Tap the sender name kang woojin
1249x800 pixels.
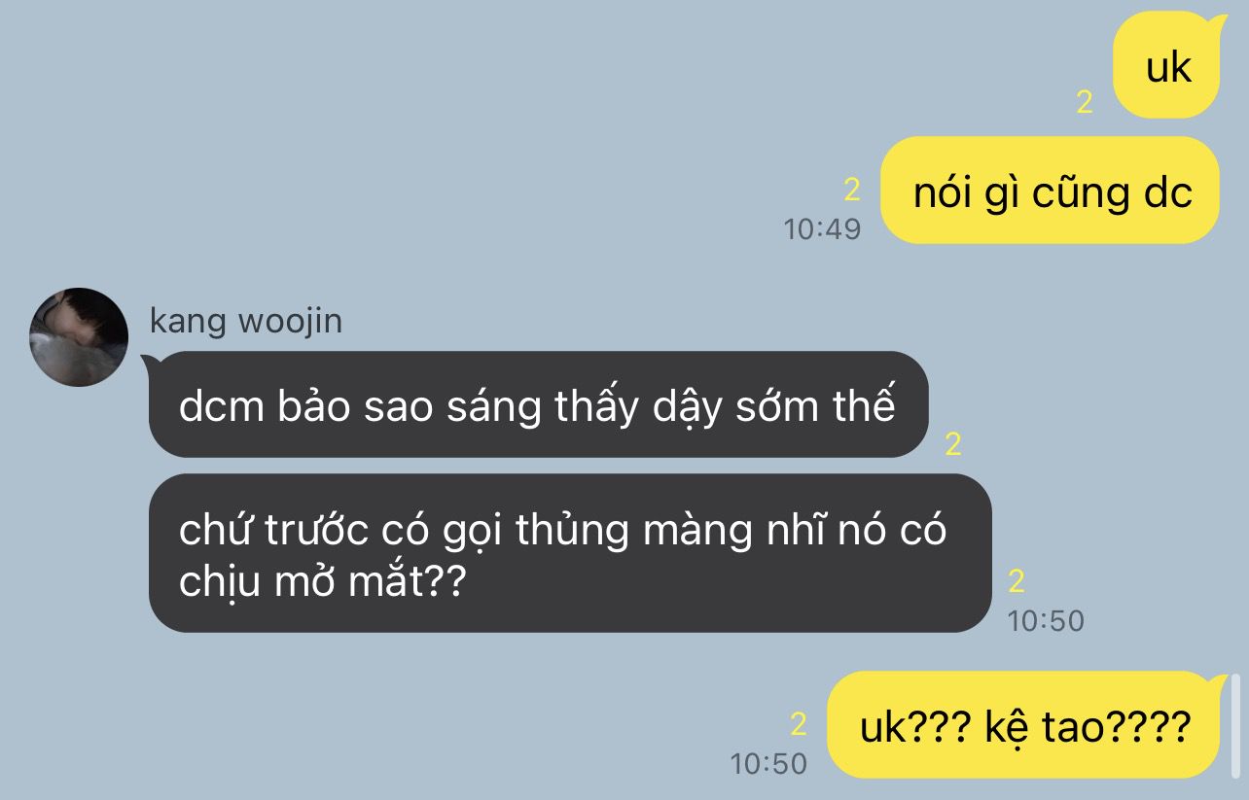[245, 321]
